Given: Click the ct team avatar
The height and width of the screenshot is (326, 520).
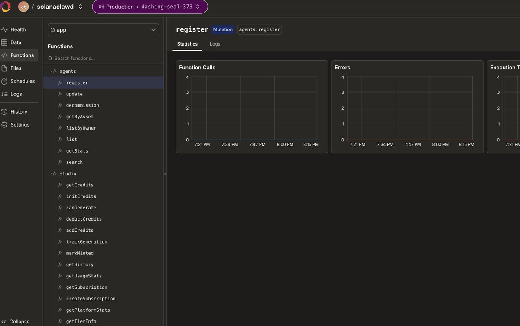Looking at the screenshot, I should tap(23, 7).
